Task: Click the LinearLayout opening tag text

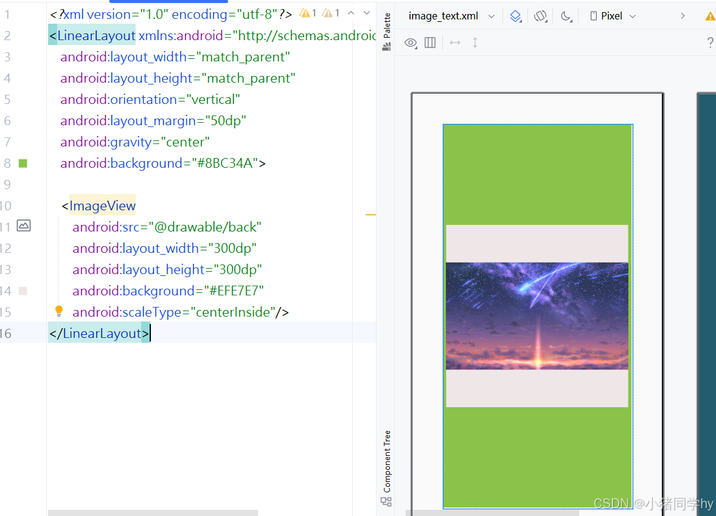Action: point(96,36)
